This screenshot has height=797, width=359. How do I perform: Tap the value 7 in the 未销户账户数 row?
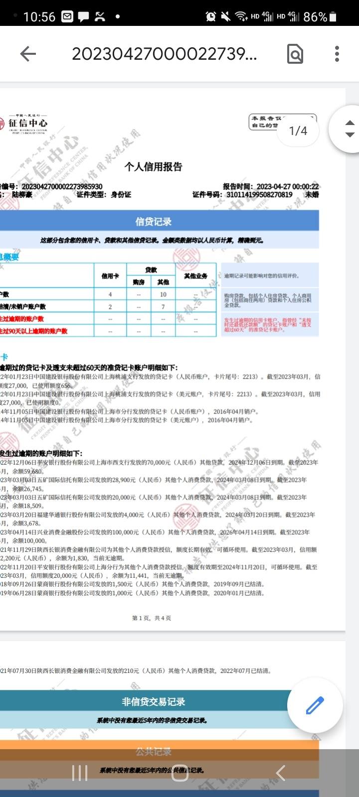click(x=163, y=306)
